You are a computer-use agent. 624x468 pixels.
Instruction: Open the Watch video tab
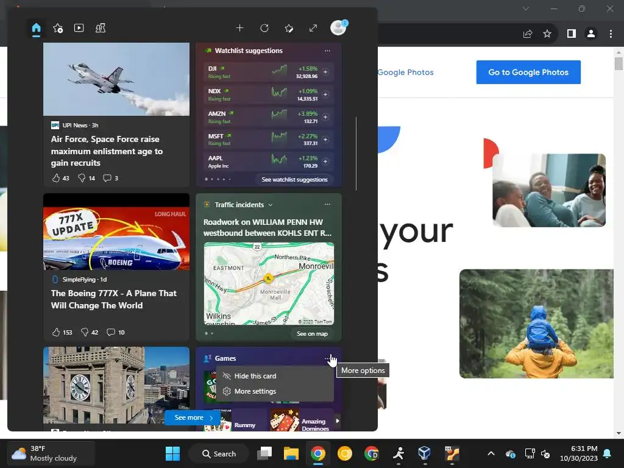[x=79, y=28]
